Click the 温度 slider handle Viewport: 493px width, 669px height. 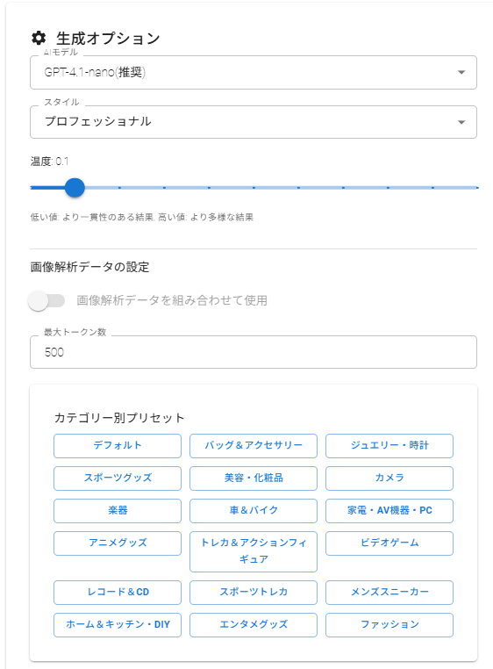click(75, 188)
